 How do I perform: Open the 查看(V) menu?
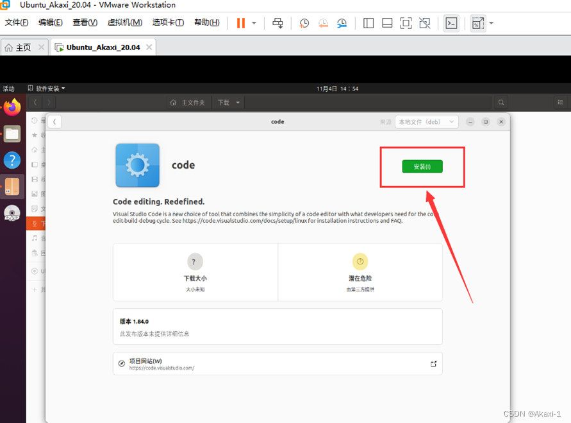(x=85, y=22)
